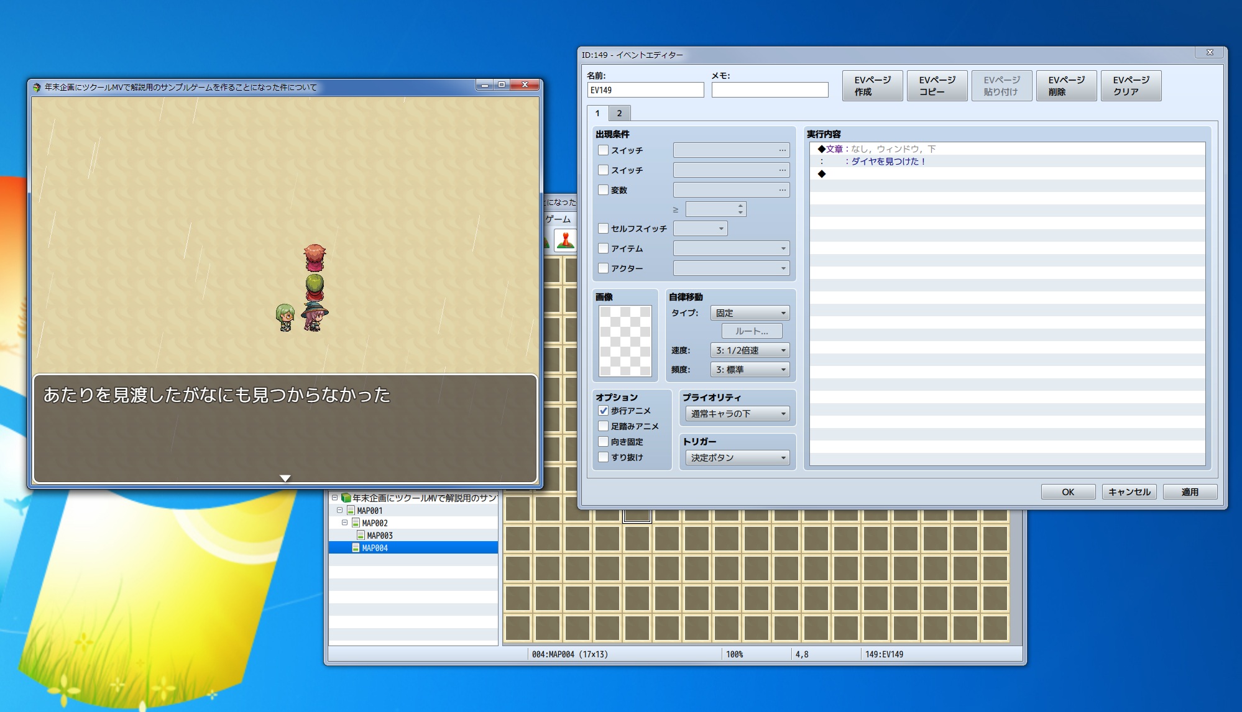
Task: Click the MAP003 map icon
Action: pos(361,535)
